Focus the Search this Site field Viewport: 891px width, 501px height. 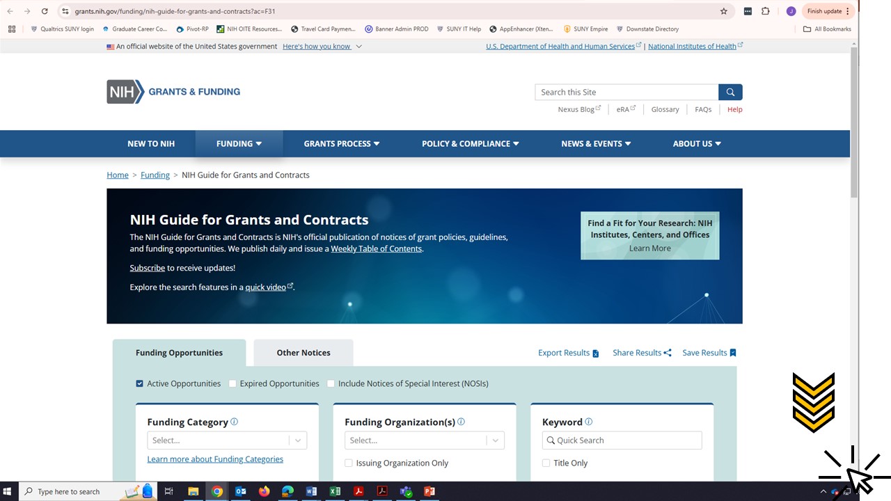626,92
